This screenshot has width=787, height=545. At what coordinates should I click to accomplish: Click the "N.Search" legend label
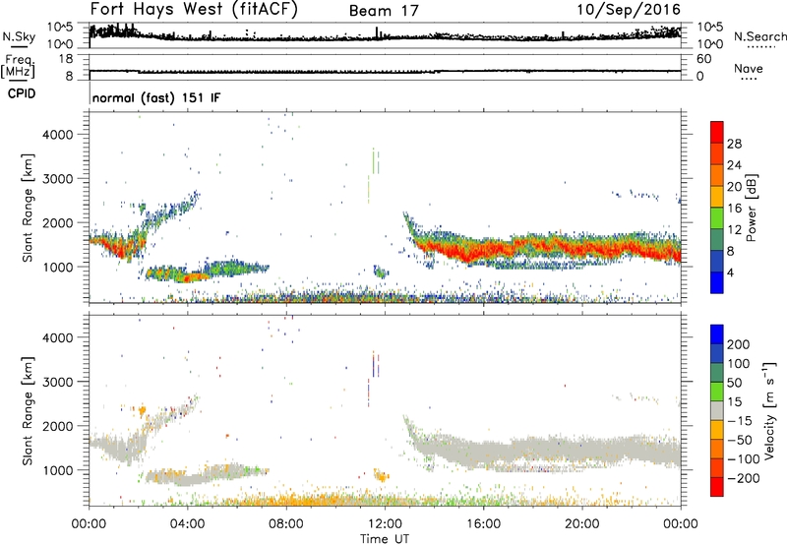point(759,36)
